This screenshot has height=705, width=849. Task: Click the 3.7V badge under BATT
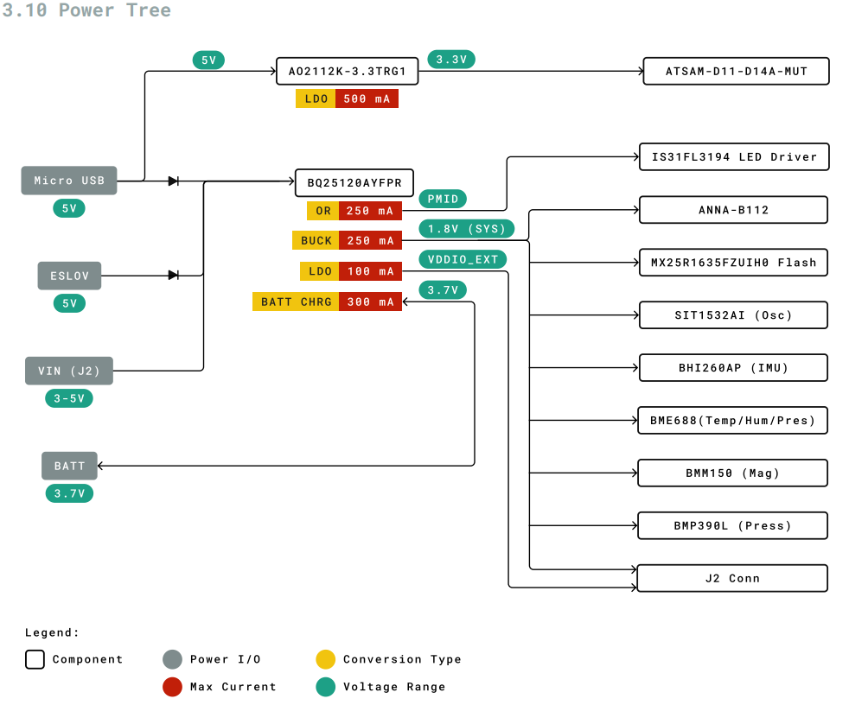tap(69, 493)
